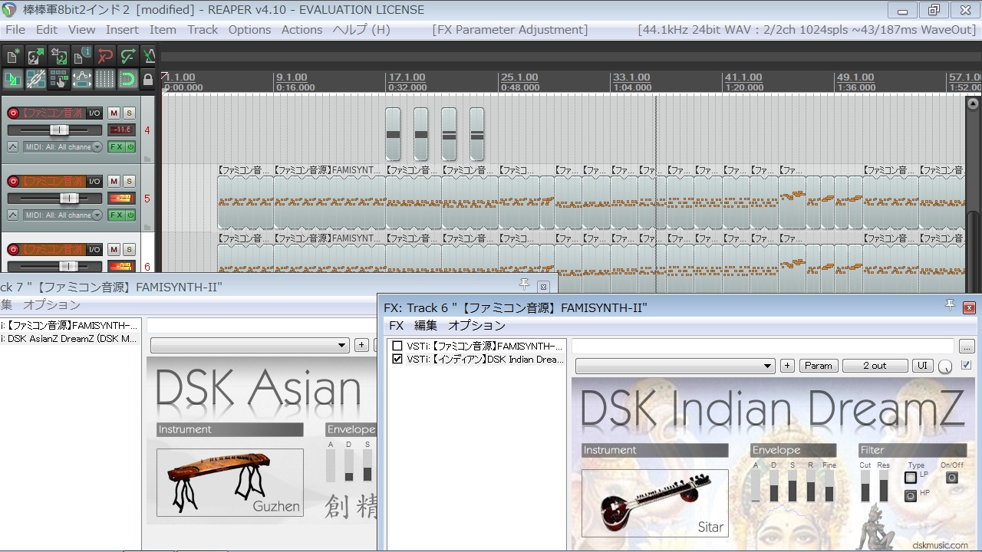The height and width of the screenshot is (552, 982).
Task: Pin the Track 6 FX window
Action: point(950,306)
